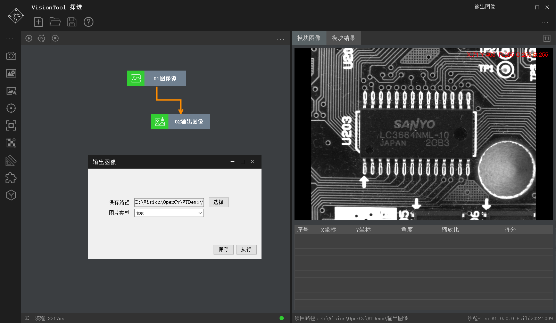Click the 输出图像 title text in the top bar
This screenshot has height=323, width=556.
click(x=485, y=7)
